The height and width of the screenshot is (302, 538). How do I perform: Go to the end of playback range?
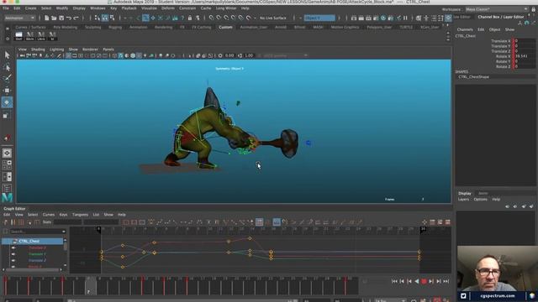(446, 281)
